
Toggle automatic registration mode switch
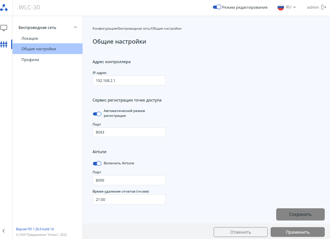(97, 114)
